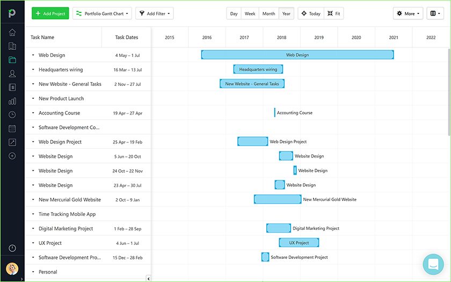Image resolution: width=451 pixels, height=282 pixels.
Task: Select the UX Project gantt bar
Action: pos(299,243)
